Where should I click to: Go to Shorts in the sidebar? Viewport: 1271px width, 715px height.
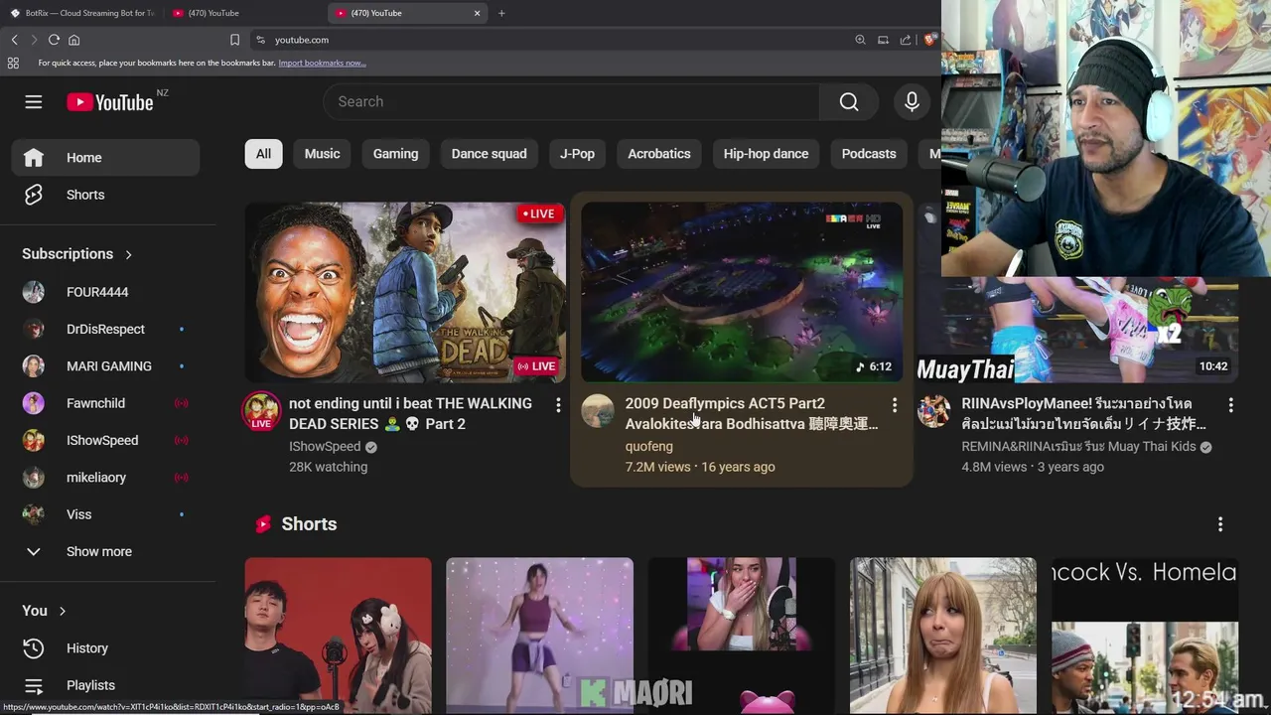[x=105, y=195]
